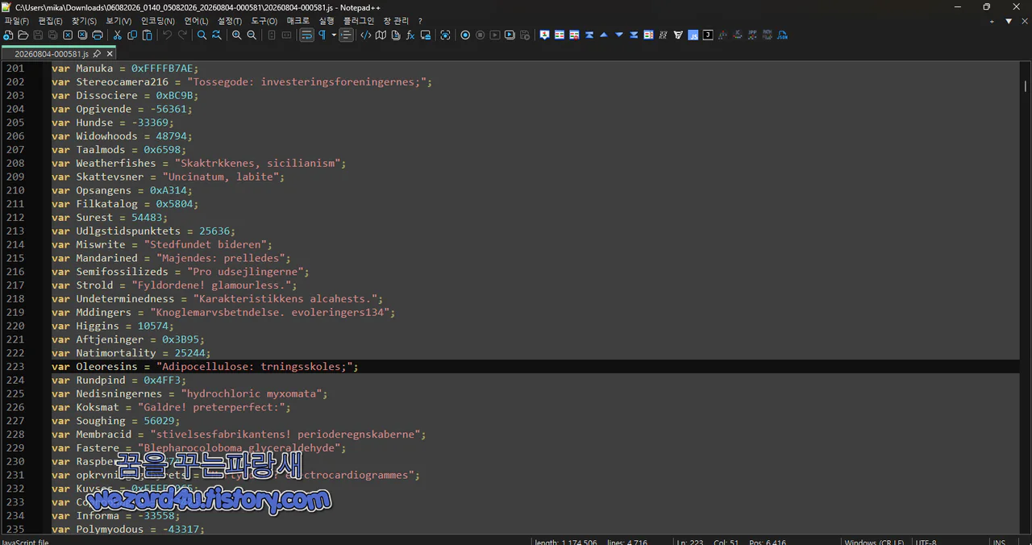The image size is (1032, 545).
Task: Click the Save All icon
Action: point(52,35)
